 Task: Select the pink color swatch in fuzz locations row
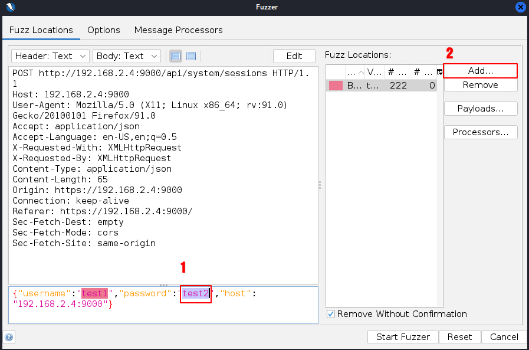[336, 86]
